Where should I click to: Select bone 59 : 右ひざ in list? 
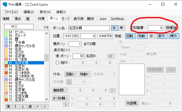pos(24,52)
